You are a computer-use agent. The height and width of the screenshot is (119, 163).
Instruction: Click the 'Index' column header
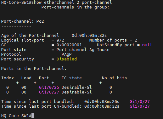coord(8,78)
